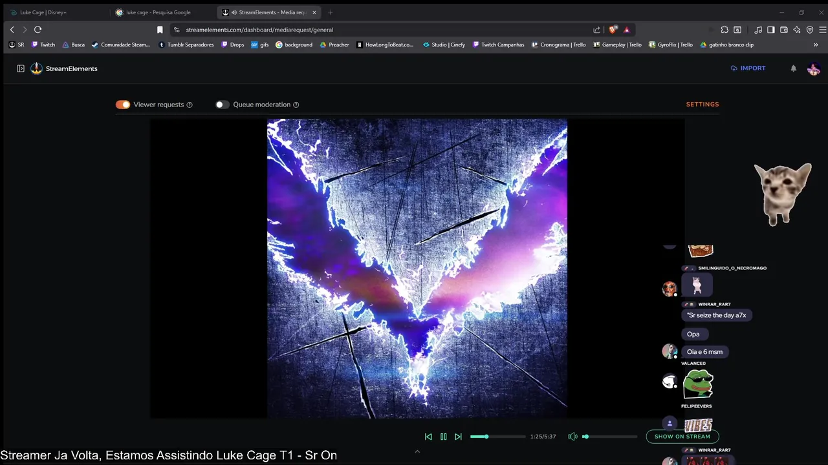This screenshot has height=465, width=828.
Task: Bookmark this page icon
Action: (x=160, y=30)
